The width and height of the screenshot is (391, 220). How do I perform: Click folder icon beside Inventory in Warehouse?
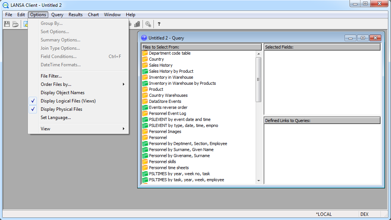coord(145,77)
